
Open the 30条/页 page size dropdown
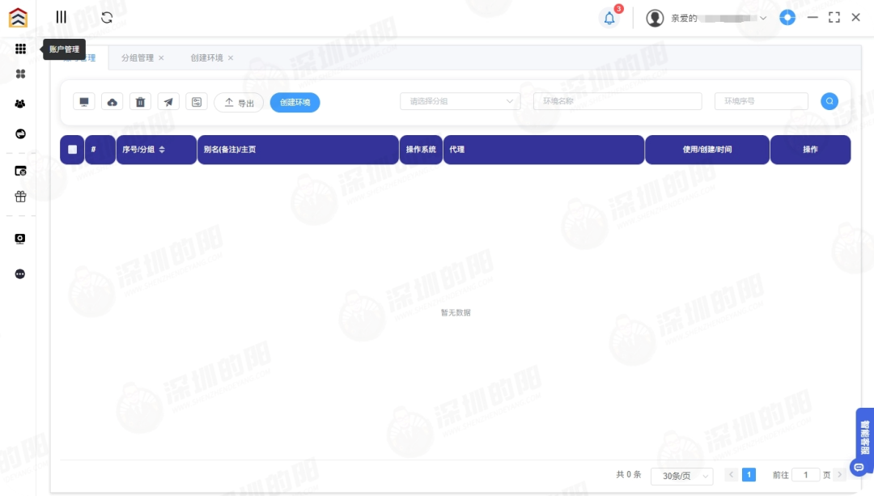pos(681,476)
